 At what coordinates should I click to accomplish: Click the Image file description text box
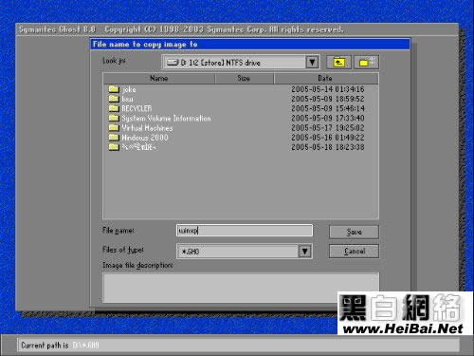coord(241,288)
